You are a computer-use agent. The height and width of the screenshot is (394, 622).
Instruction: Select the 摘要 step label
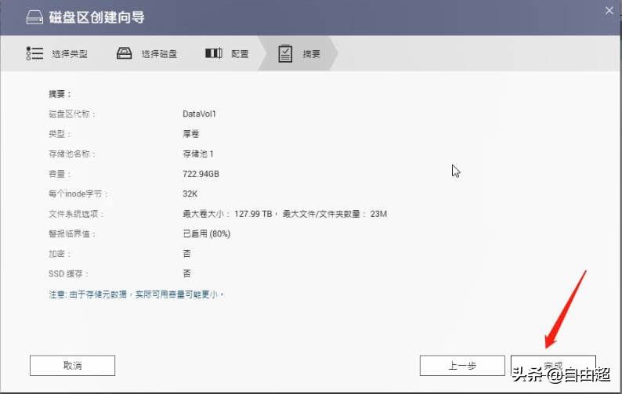coord(312,54)
